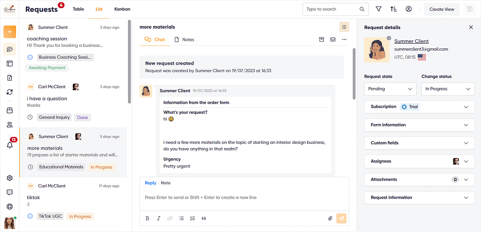The image size is (481, 232).
Task: Open the layout board icon in sidebar
Action: coord(10,64)
